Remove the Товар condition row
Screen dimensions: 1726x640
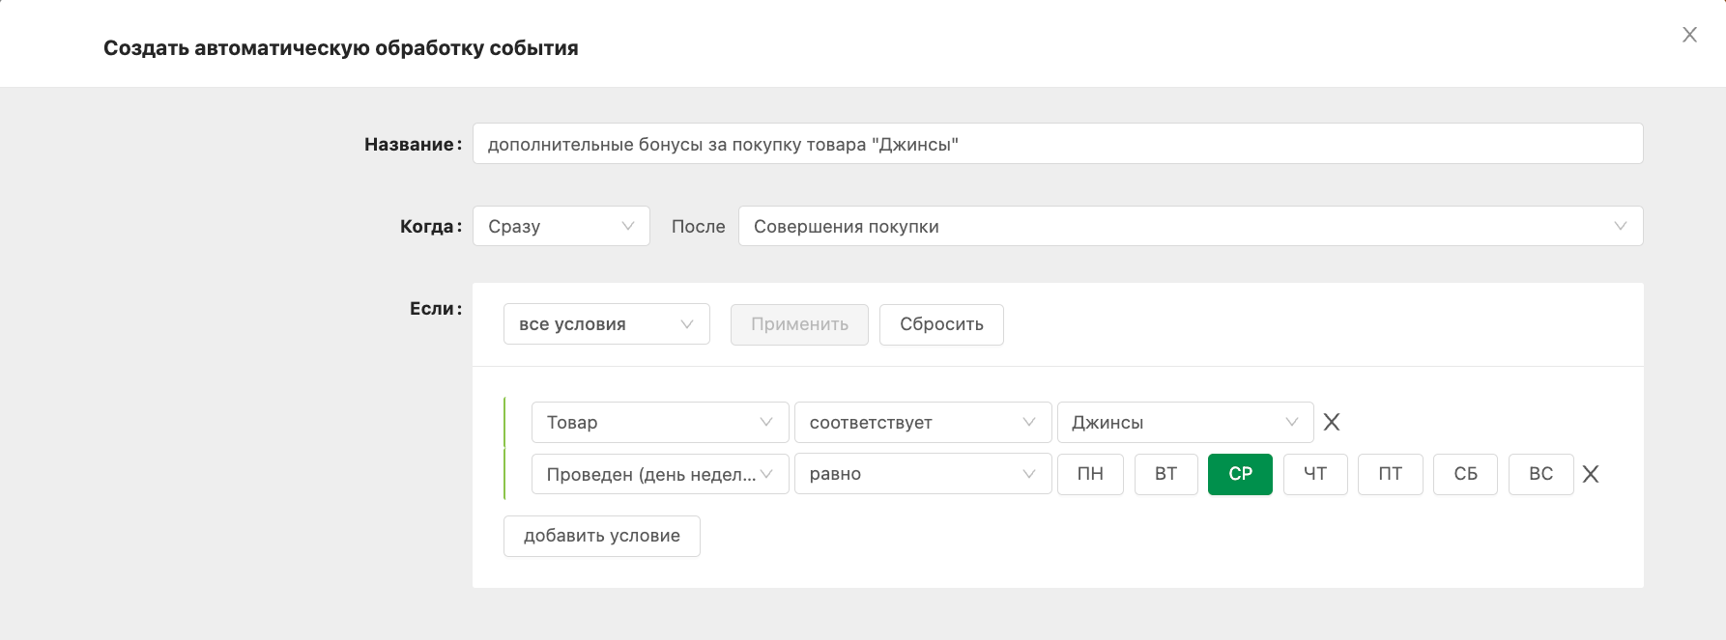[x=1332, y=422]
